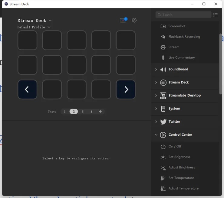The image size is (224, 198).
Task: Click the next page arrow key
Action: coord(126,89)
